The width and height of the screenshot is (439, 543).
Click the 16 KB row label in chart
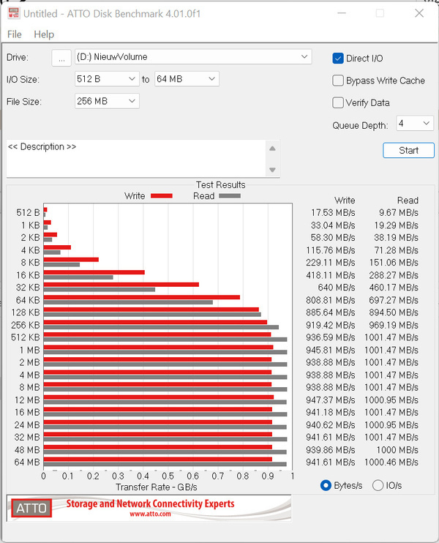tap(28, 275)
